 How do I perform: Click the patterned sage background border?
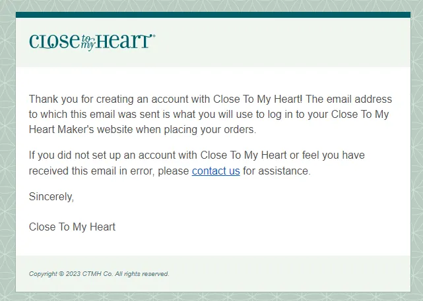pos(7,151)
